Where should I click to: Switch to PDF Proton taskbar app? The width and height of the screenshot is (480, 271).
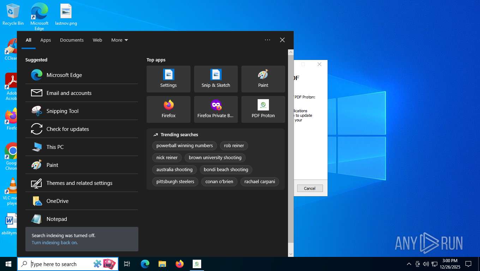click(x=197, y=264)
